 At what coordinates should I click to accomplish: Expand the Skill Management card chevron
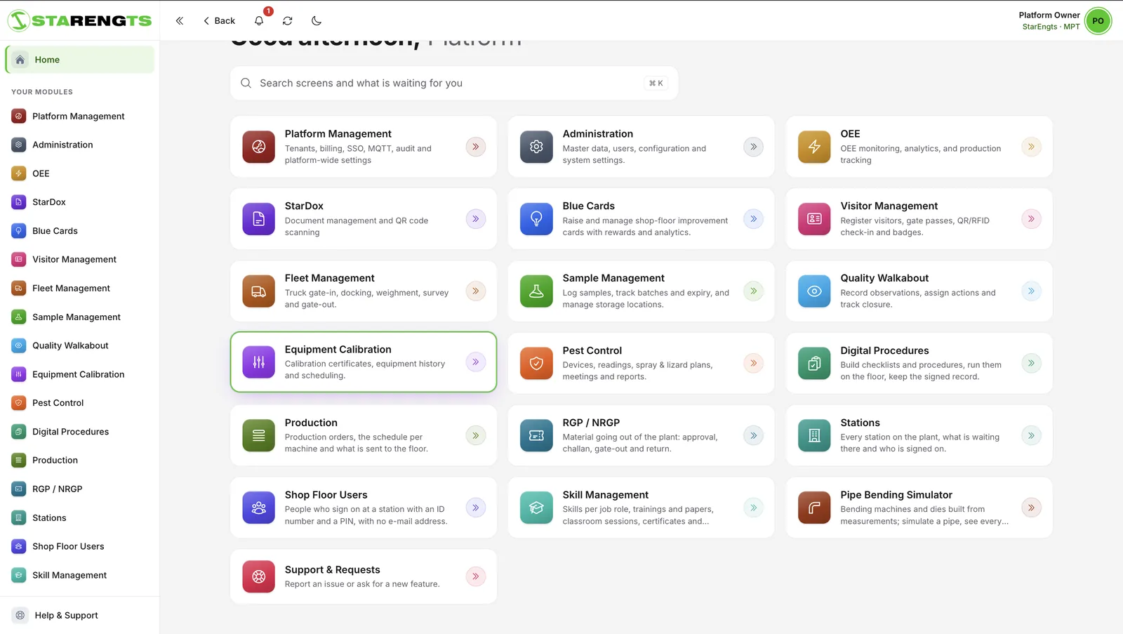point(753,508)
